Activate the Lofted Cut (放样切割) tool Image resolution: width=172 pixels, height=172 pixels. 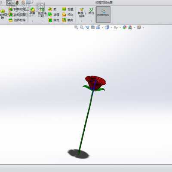click(17, 15)
